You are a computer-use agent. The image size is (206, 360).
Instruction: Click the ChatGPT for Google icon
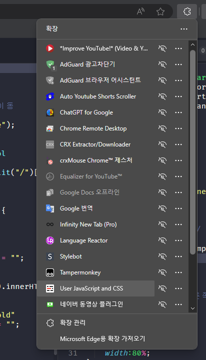(x=50, y=112)
